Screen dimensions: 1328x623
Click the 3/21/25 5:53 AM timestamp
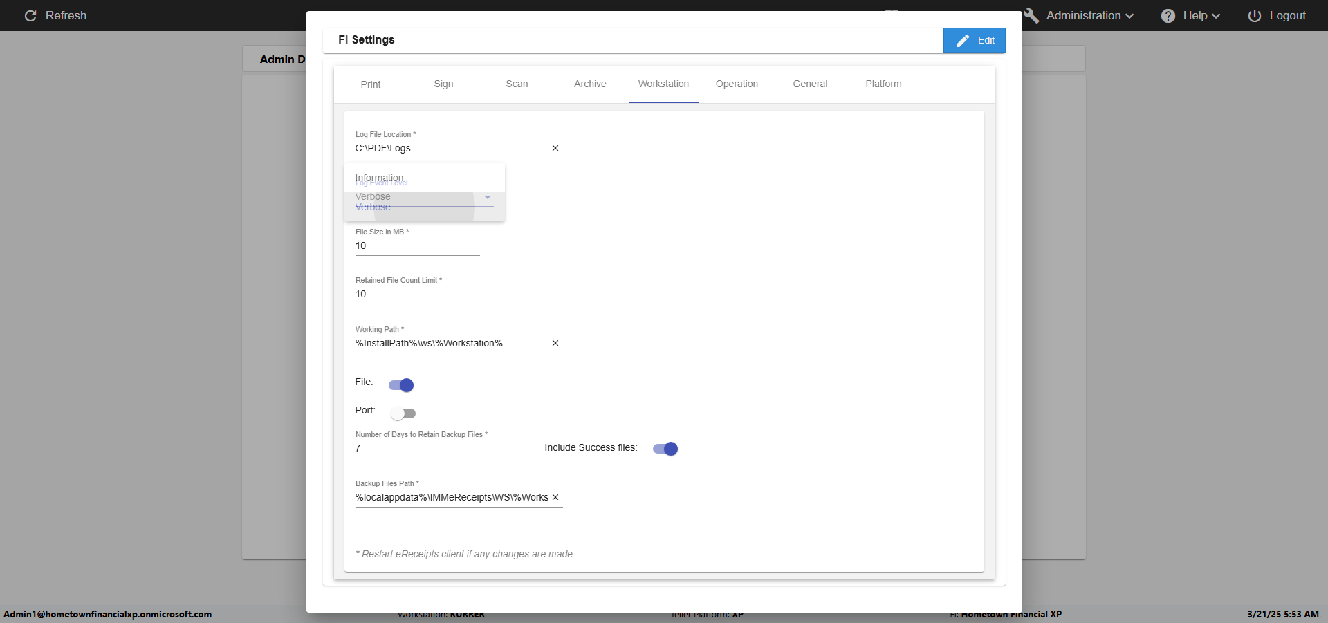click(1282, 614)
